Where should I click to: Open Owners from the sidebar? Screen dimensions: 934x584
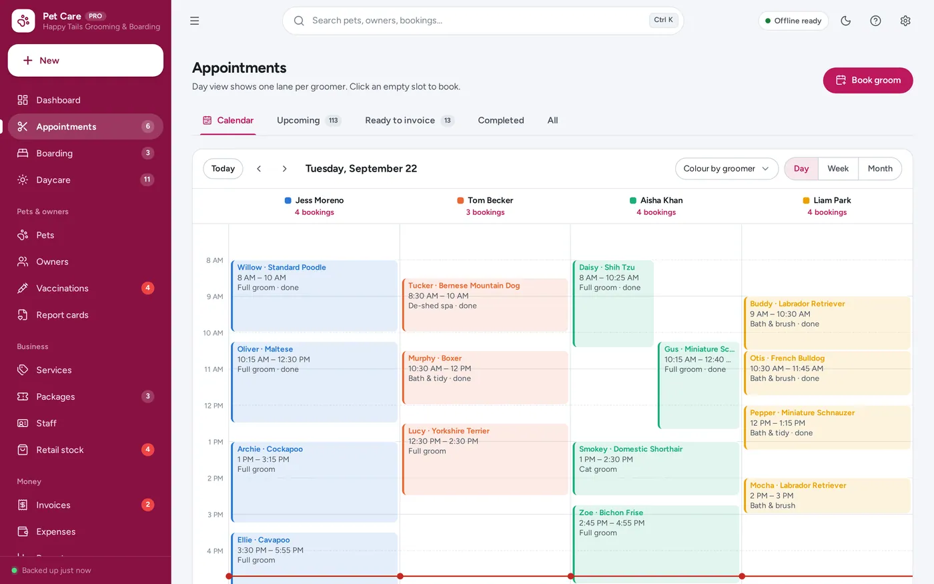[85, 262]
